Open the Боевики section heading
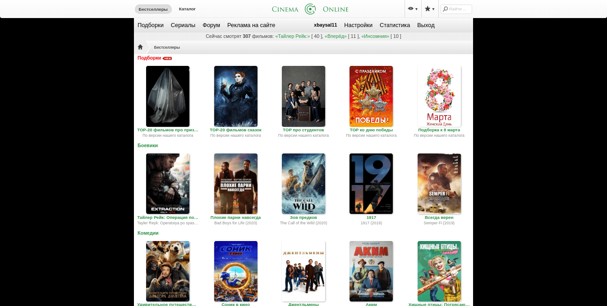 coord(147,145)
